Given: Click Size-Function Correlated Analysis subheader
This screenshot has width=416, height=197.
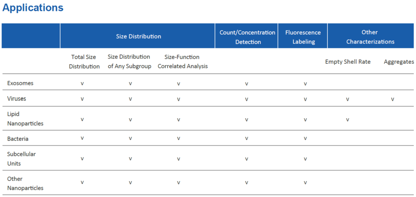Looking at the screenshot, I should click(182, 61).
